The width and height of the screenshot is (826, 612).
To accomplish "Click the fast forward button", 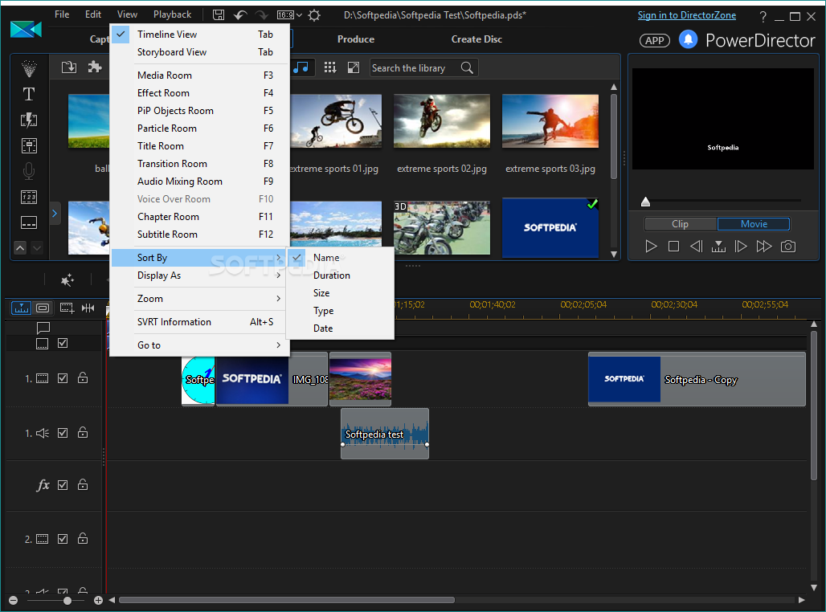I will 764,247.
